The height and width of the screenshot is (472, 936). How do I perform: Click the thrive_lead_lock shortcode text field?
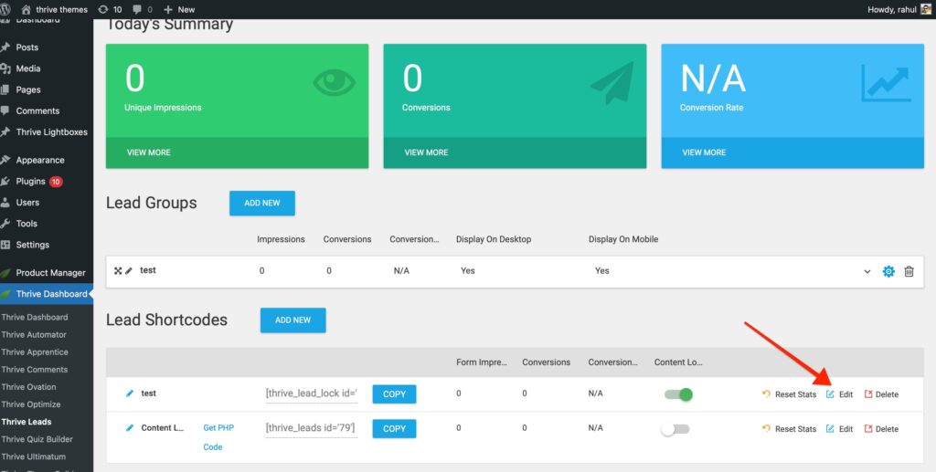(311, 394)
